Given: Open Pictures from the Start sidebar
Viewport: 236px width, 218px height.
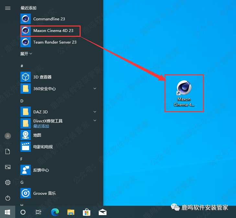Looking at the screenshot, I should pyautogui.click(x=8, y=167).
